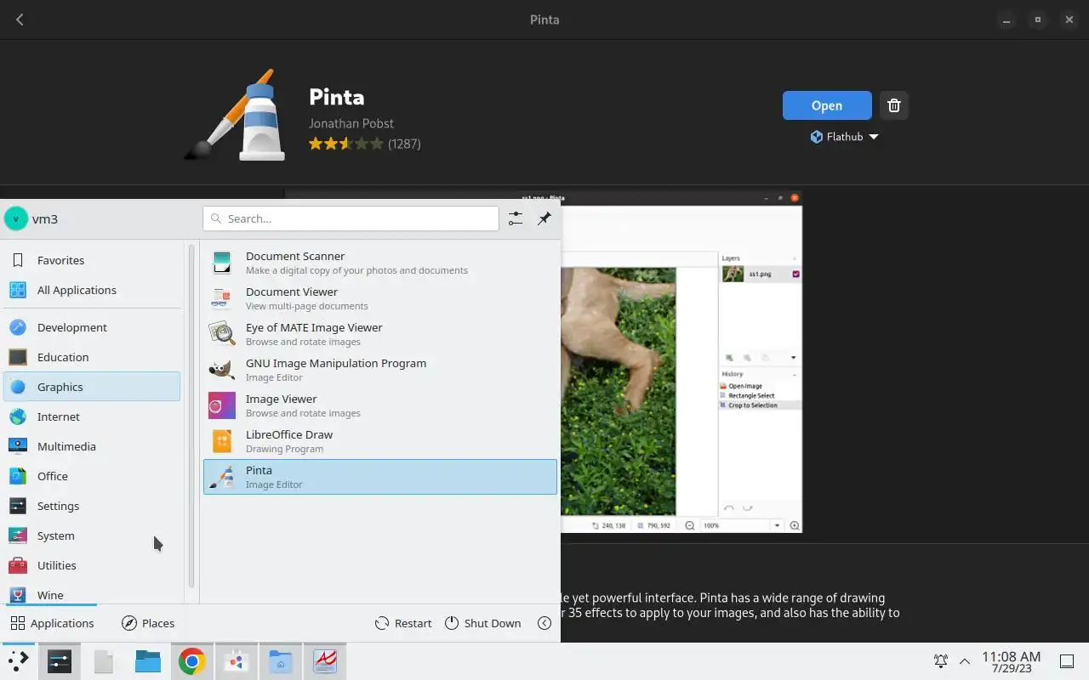
Task: Open the blue folder file manager on the taskbar
Action: coord(148,661)
